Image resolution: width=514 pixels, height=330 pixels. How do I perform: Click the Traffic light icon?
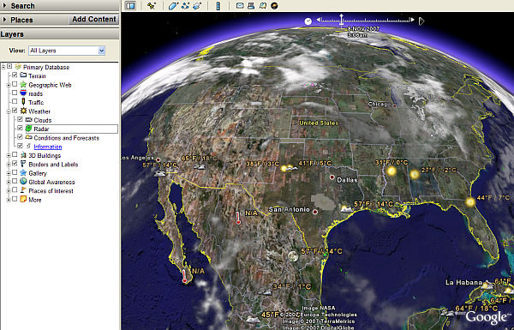point(23,102)
